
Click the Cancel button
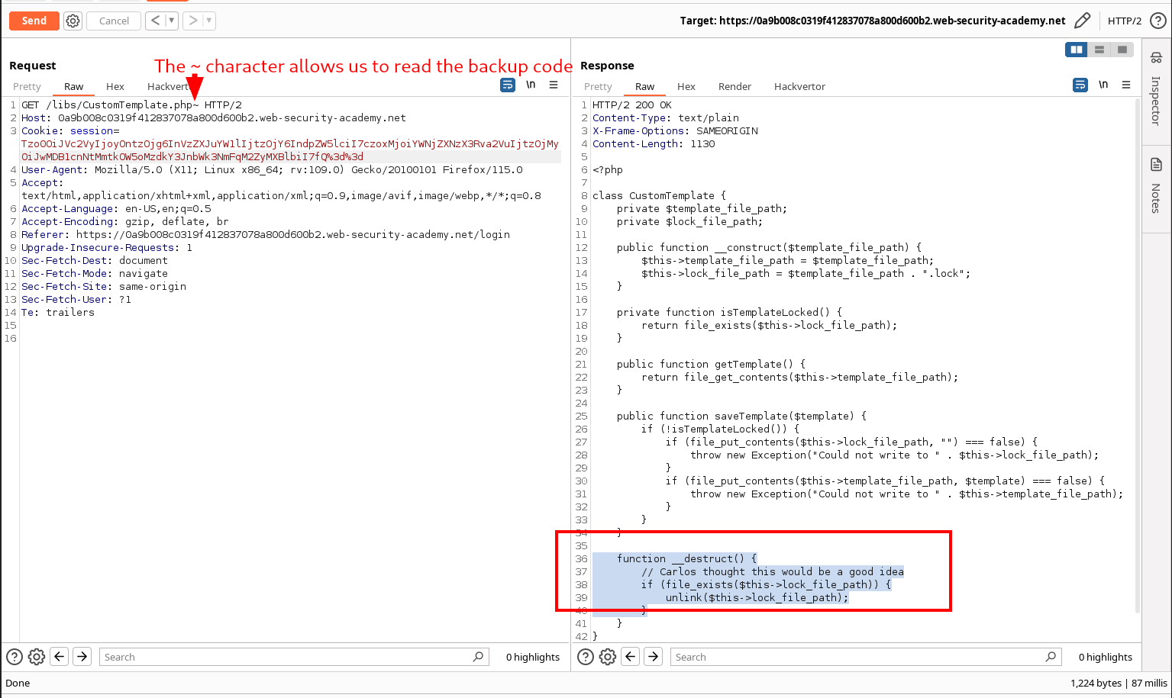[114, 21]
